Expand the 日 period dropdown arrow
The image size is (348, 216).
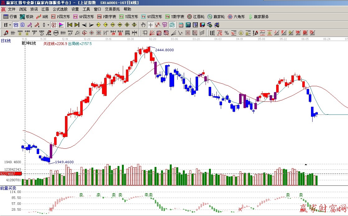click(10, 25)
